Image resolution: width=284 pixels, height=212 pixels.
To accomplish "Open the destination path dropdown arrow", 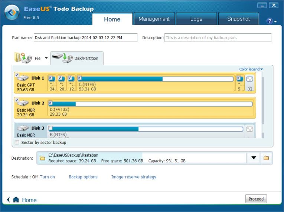I will click(x=254, y=158).
